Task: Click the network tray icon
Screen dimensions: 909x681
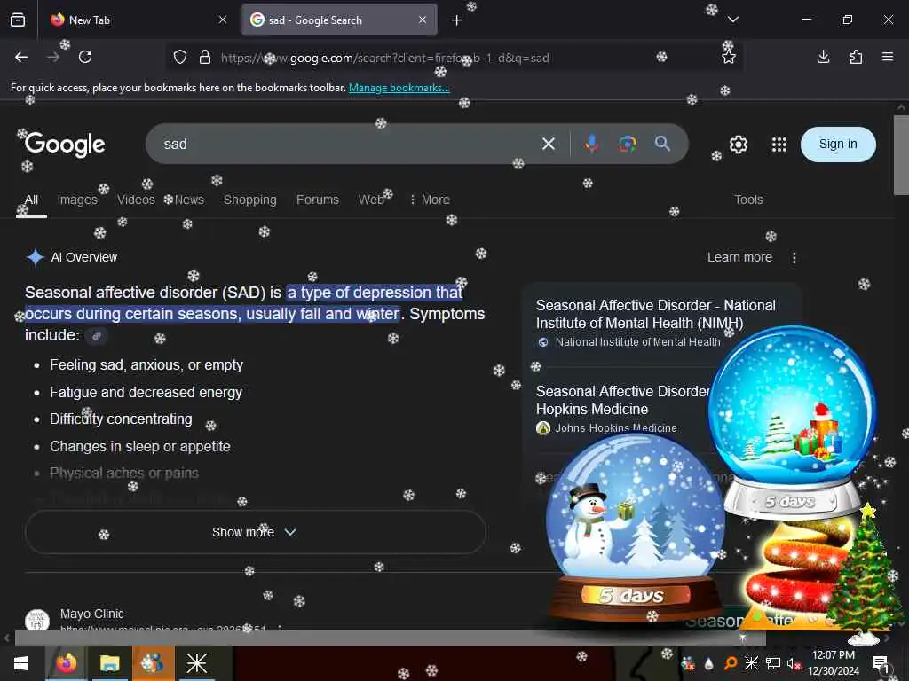Action: point(772,663)
